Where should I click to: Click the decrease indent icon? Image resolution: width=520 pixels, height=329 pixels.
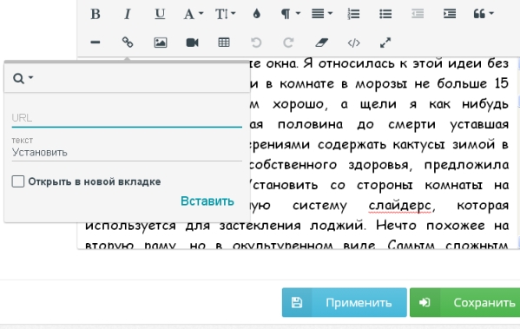[x=418, y=14]
